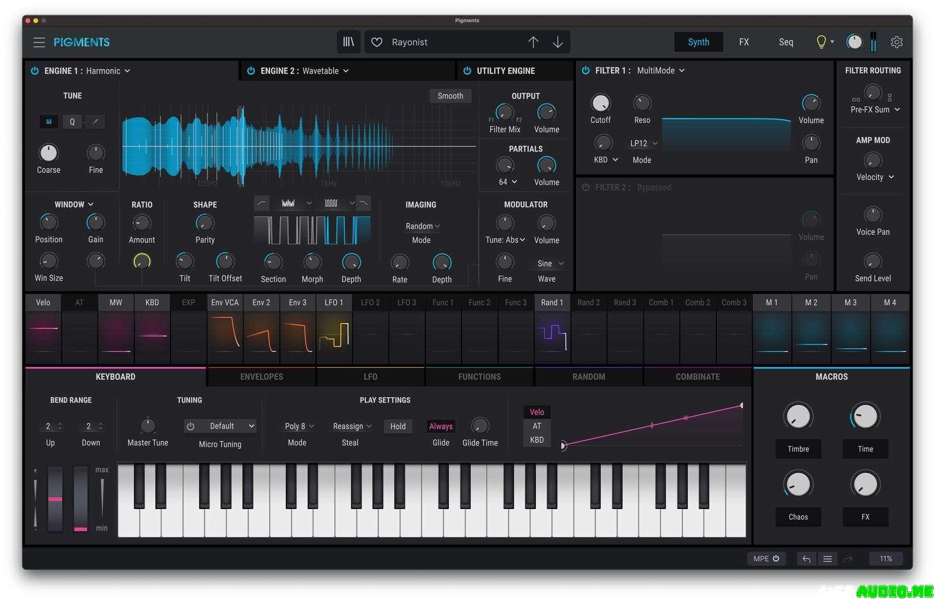The width and height of the screenshot is (935, 599).
Task: Open the history list icon
Action: [x=827, y=559]
